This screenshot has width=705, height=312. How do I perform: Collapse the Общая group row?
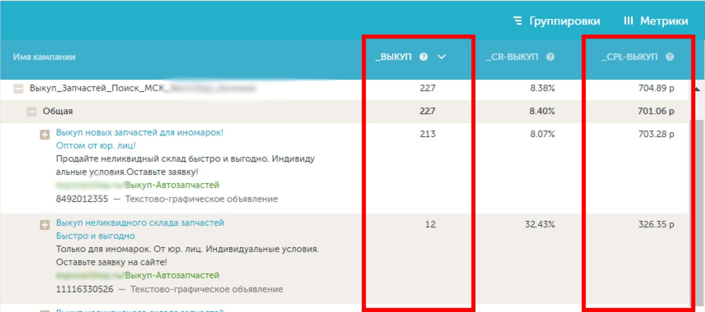click(x=32, y=112)
